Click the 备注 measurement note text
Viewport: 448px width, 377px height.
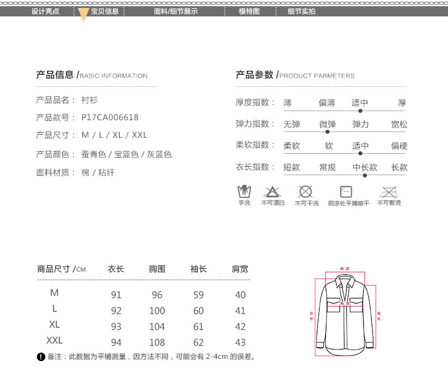[x=151, y=357]
